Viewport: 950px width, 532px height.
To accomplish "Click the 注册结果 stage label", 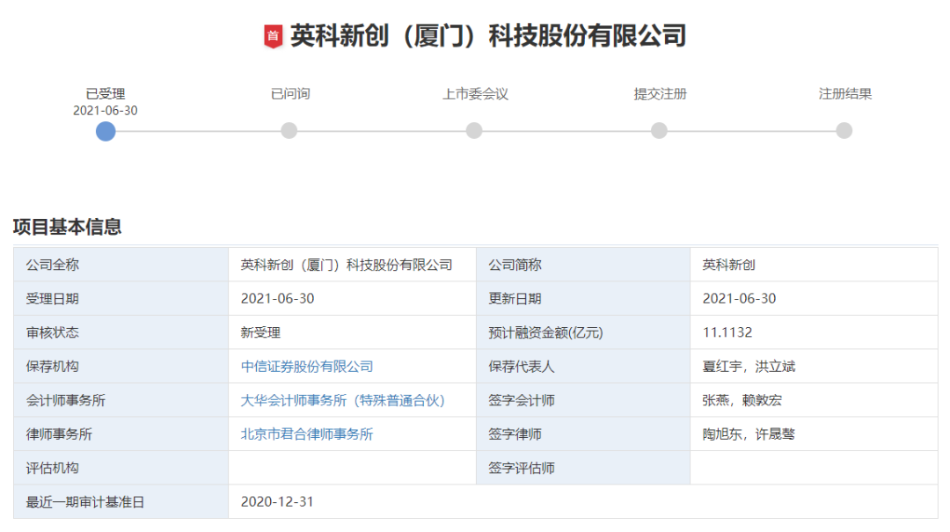I will tap(844, 94).
